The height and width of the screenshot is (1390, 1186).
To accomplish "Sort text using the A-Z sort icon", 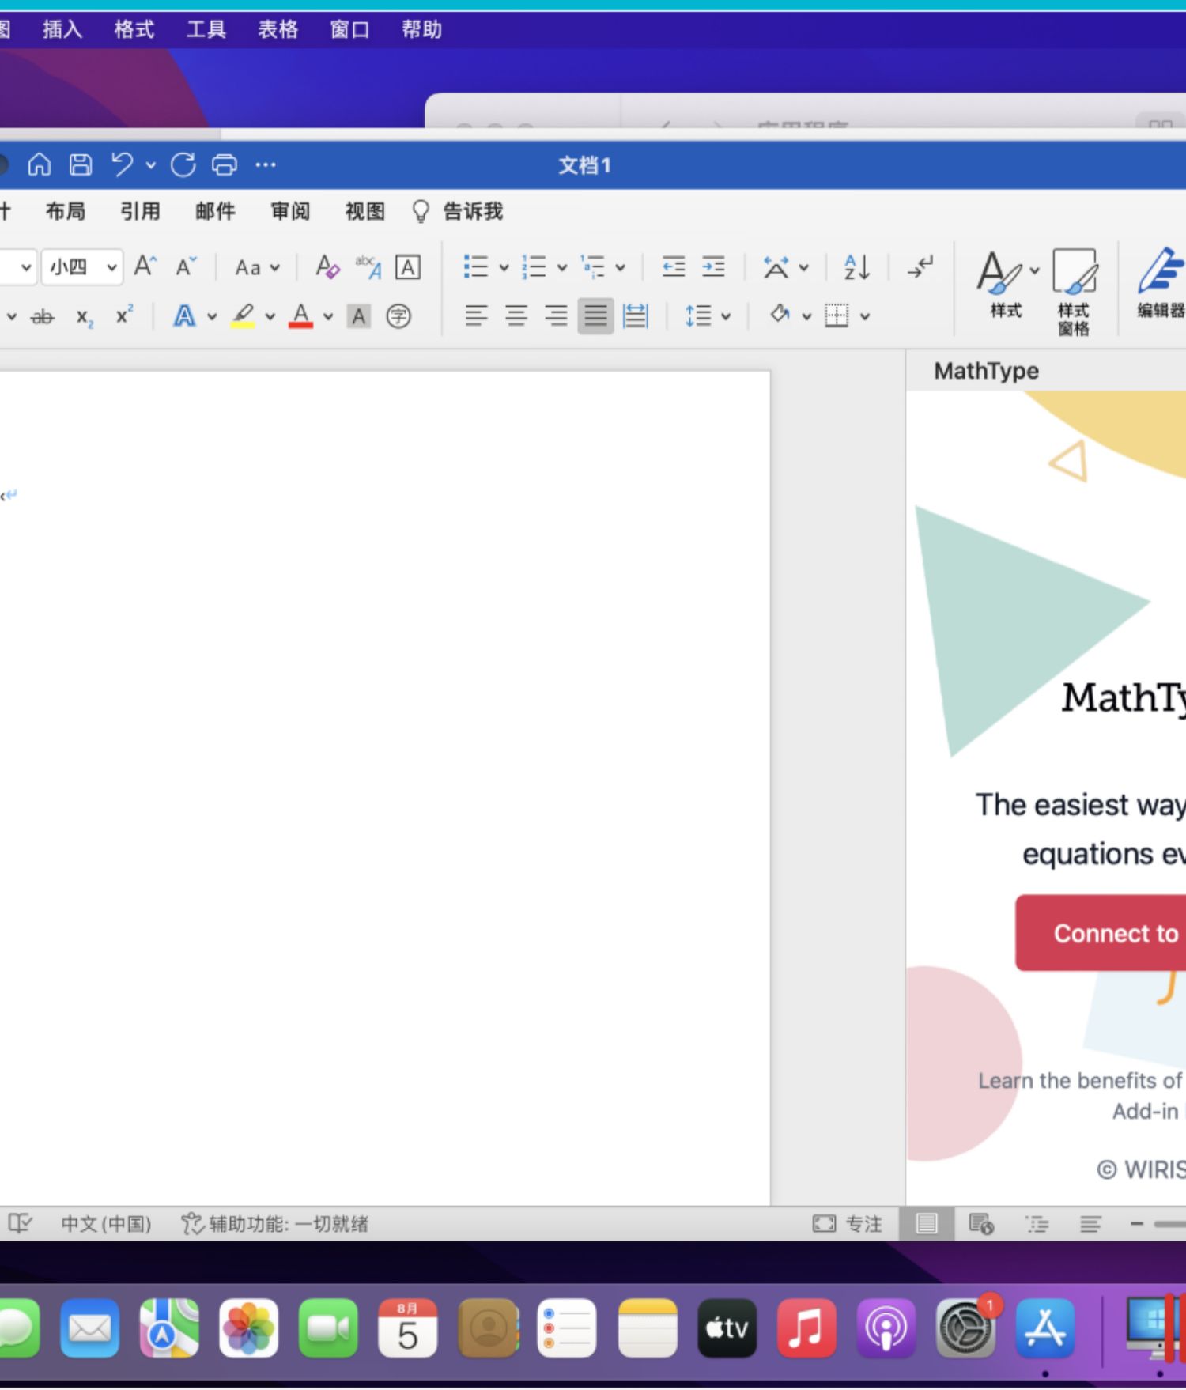I will coord(857,267).
